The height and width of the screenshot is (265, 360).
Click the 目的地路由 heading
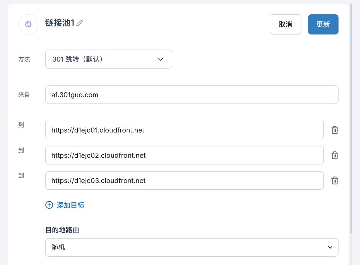[62, 230]
